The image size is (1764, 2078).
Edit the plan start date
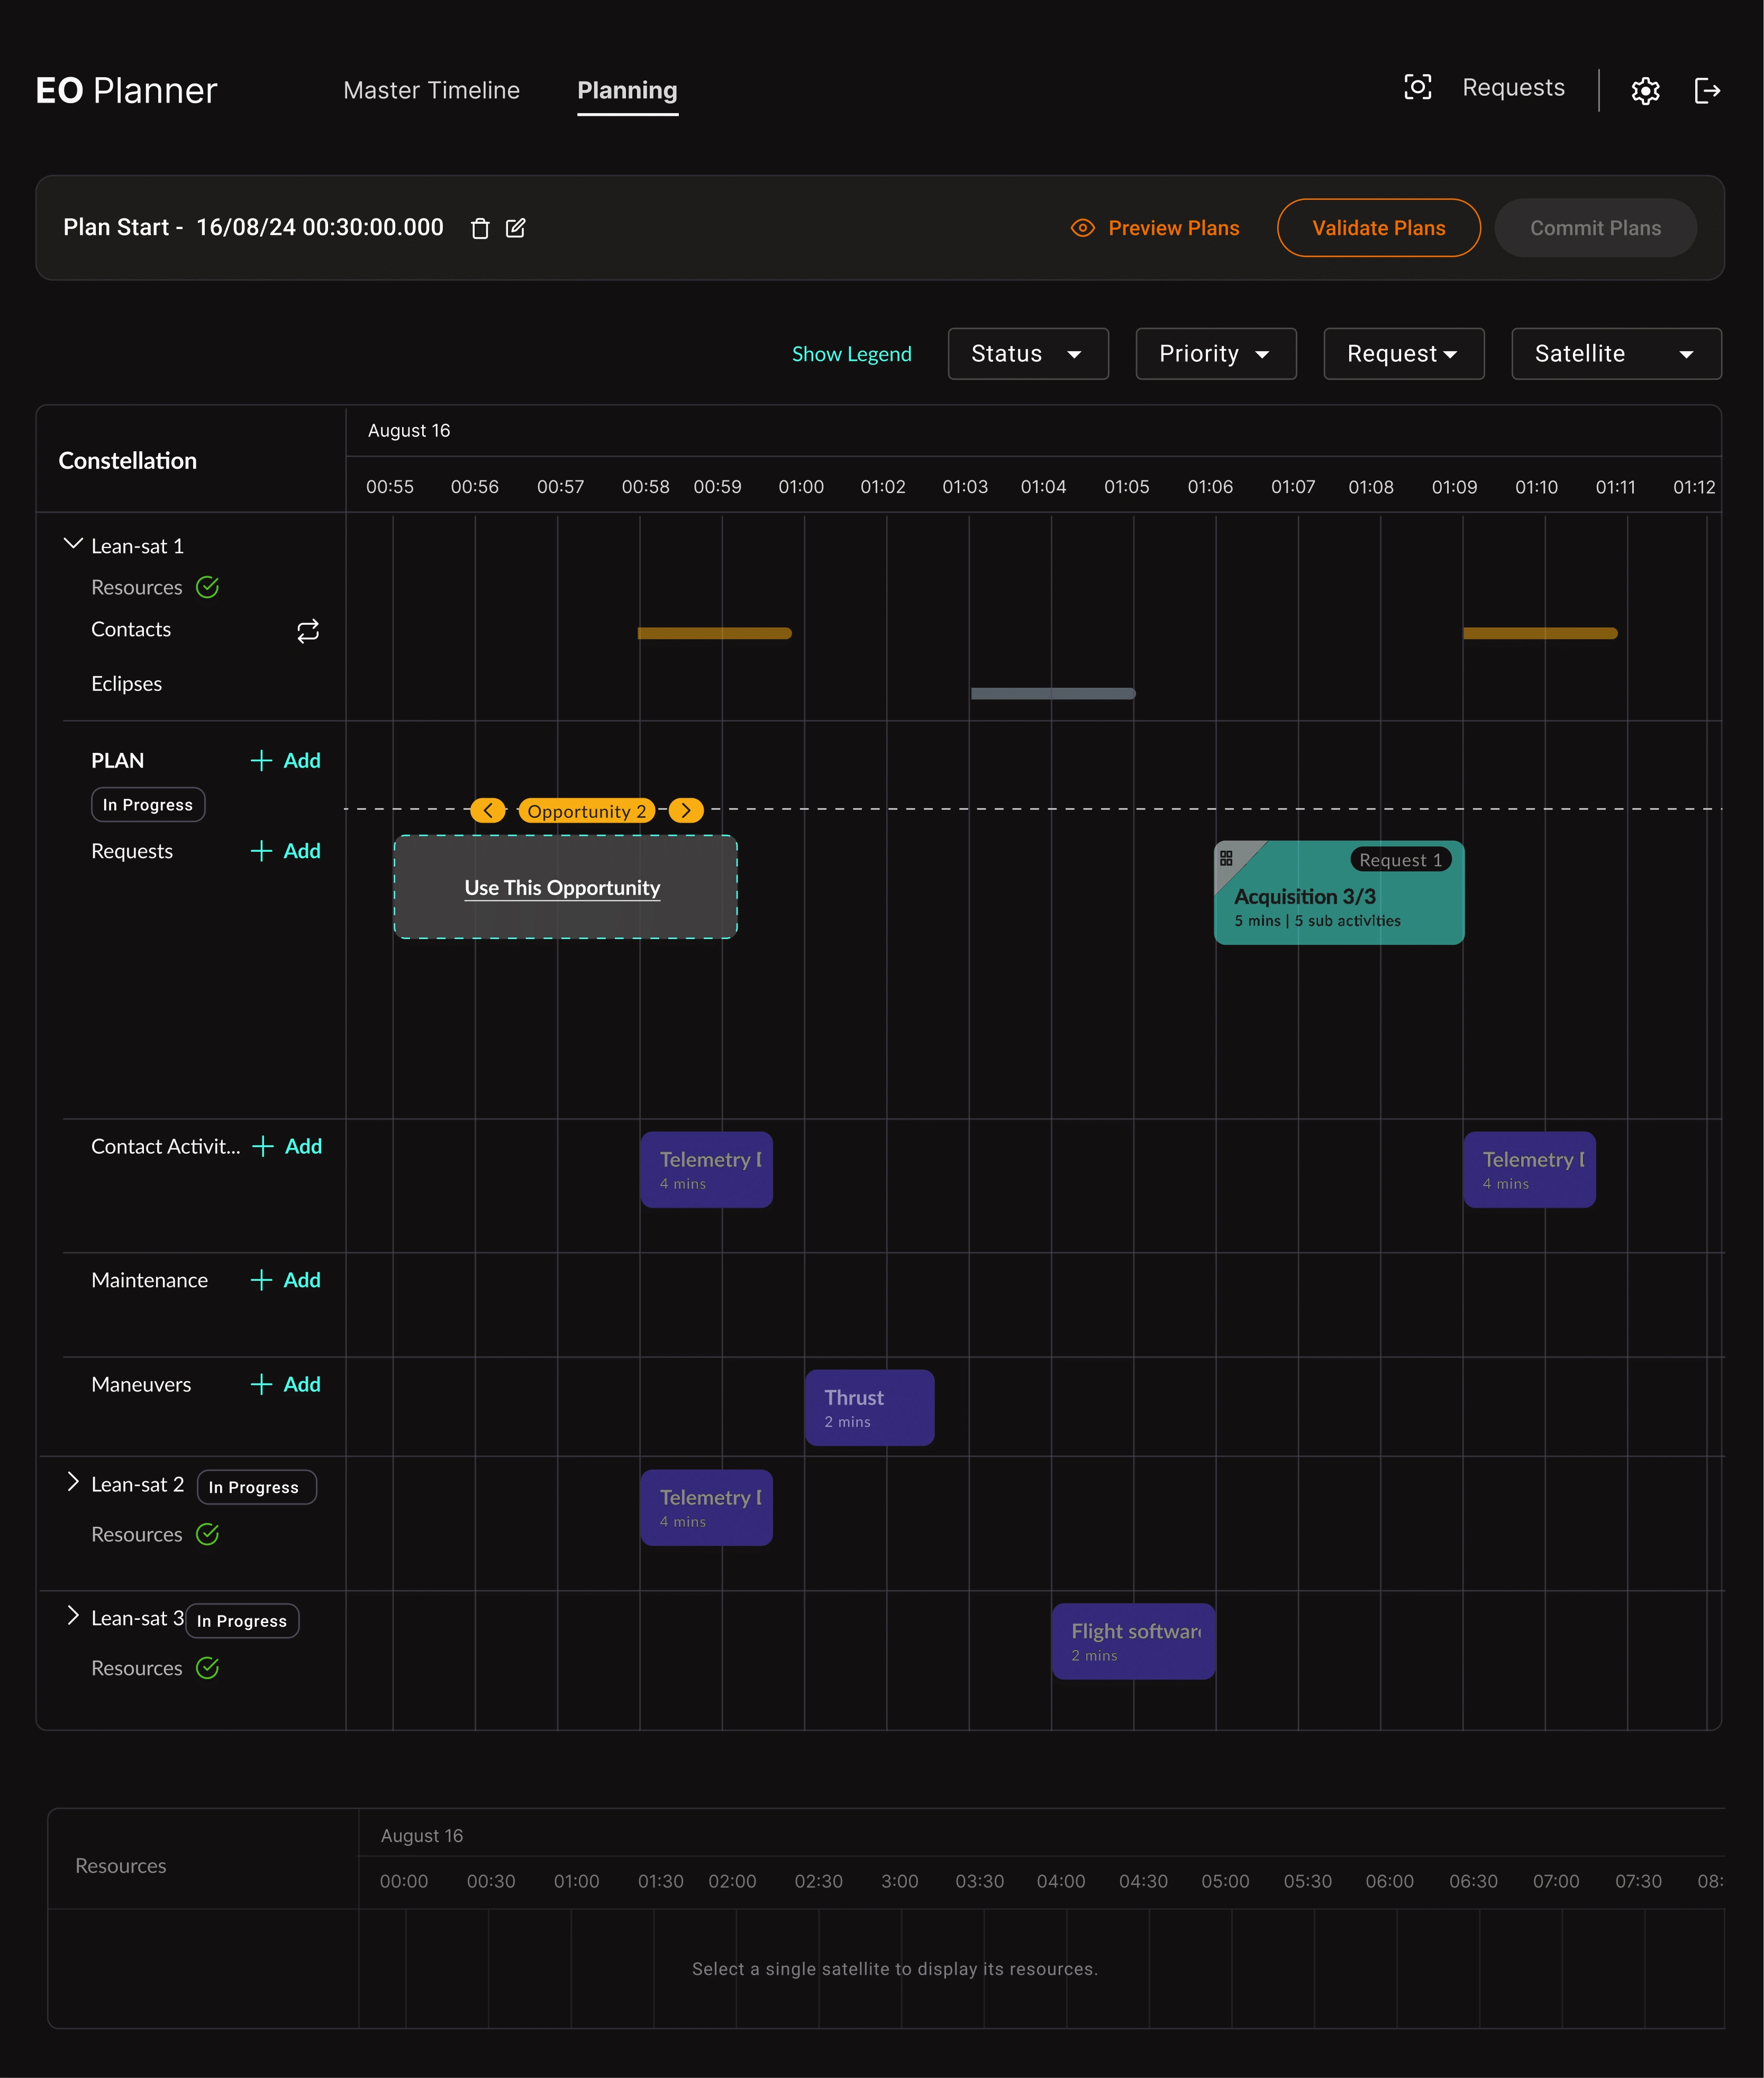point(516,228)
